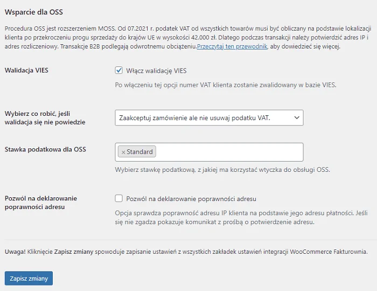Click empty area of OSS tax rate field
This screenshot has height=291, width=377.
[229, 152]
